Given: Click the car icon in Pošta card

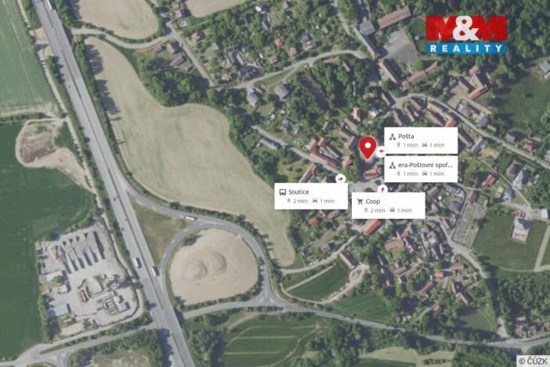Looking at the screenshot, I should click(x=425, y=145).
